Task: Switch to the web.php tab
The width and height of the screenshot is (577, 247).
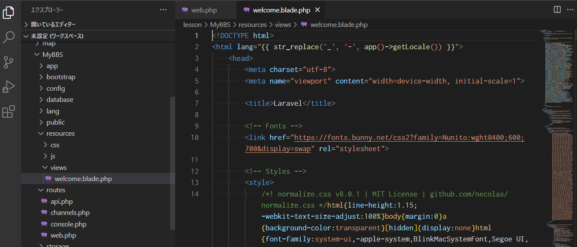Action: (206, 9)
